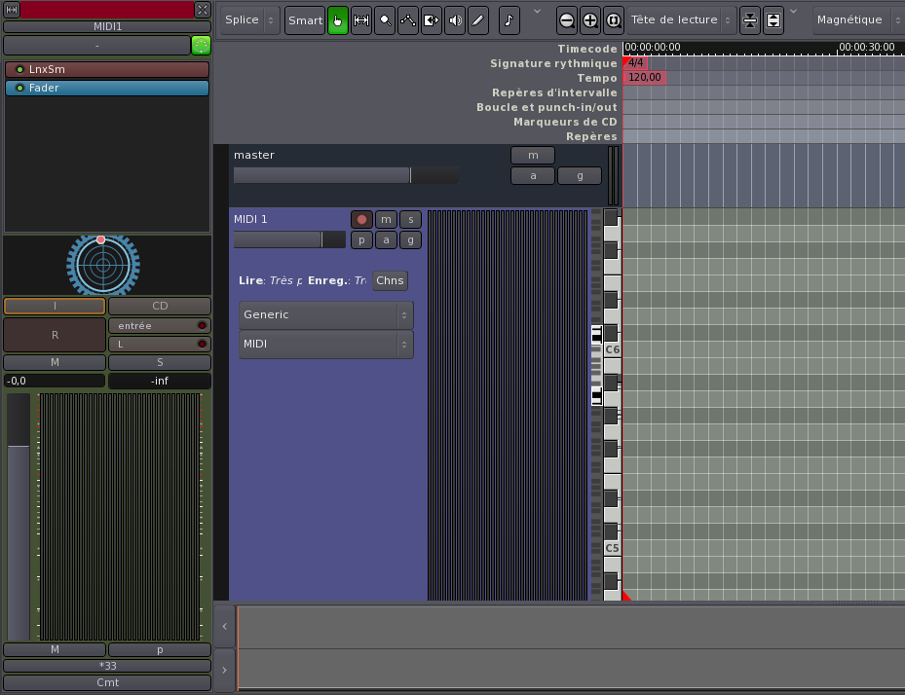905x695 pixels.
Task: Select the Audition speaker tool
Action: pyautogui.click(x=455, y=20)
